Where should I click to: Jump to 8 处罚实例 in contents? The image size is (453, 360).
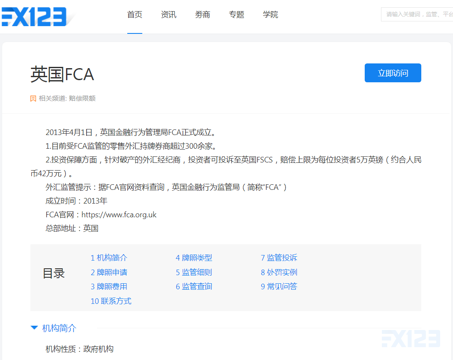click(279, 272)
